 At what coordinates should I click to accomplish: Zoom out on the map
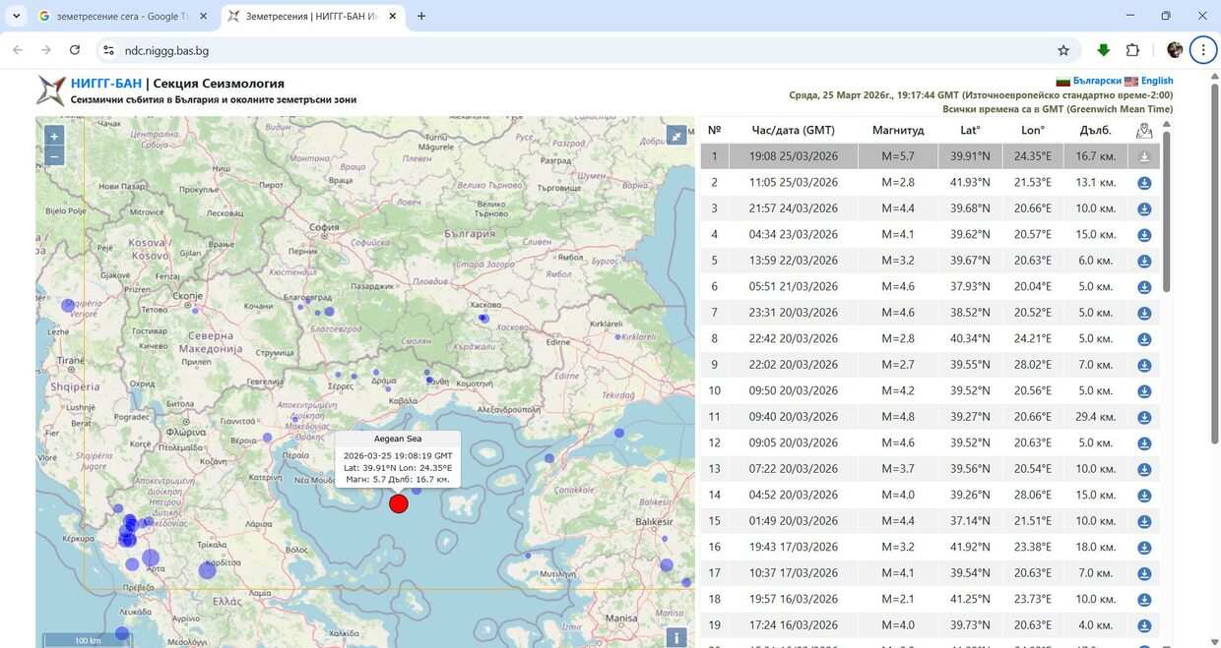(54, 156)
